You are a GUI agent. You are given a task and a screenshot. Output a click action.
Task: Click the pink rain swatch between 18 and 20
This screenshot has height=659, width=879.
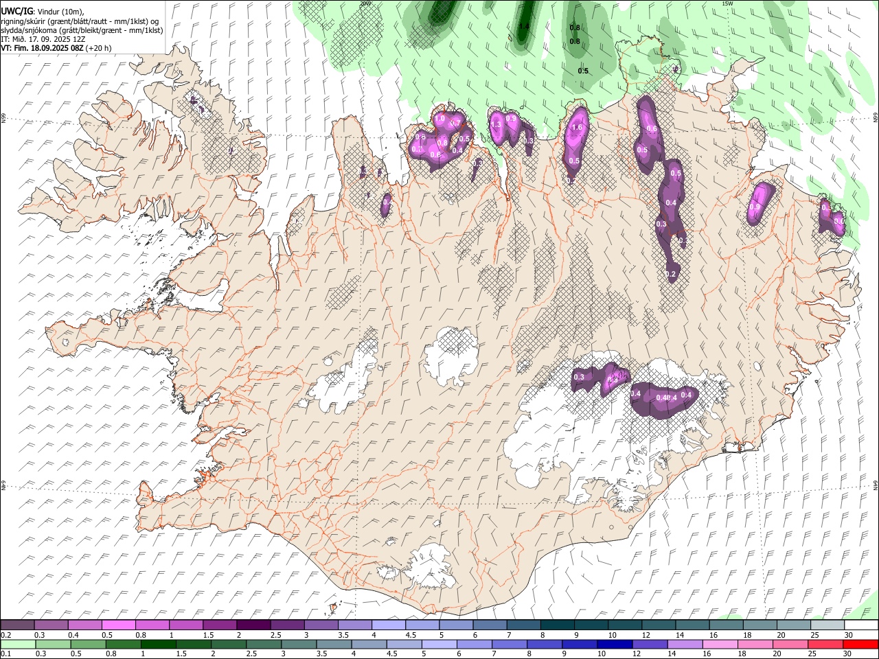(x=754, y=644)
